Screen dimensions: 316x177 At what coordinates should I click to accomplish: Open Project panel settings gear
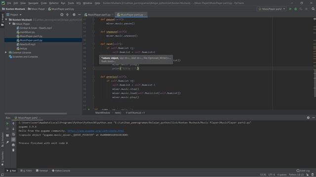[x=74, y=15]
